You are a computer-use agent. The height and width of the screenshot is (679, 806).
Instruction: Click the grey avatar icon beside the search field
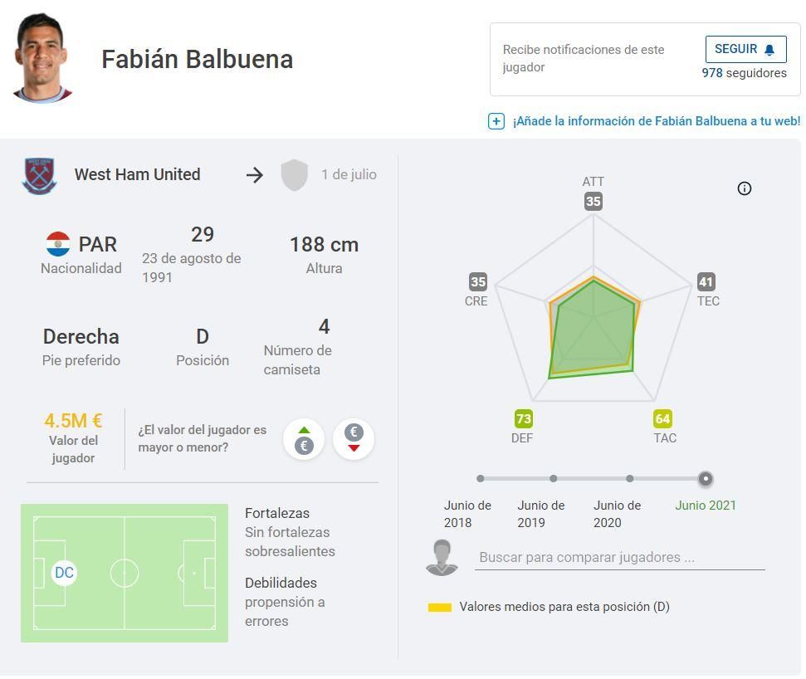(442, 557)
